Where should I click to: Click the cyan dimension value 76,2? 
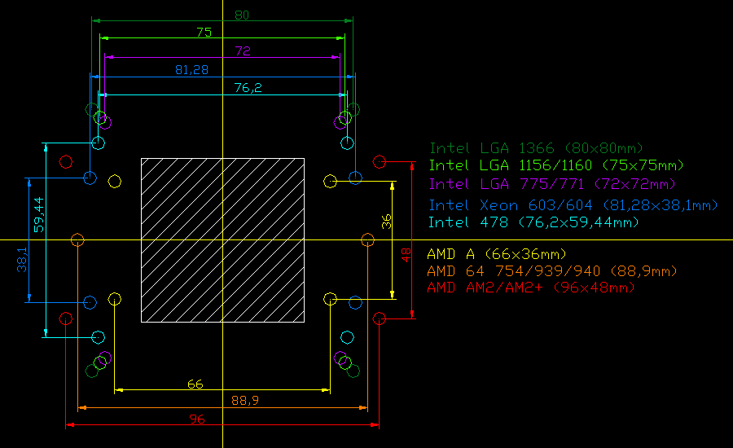pos(248,88)
